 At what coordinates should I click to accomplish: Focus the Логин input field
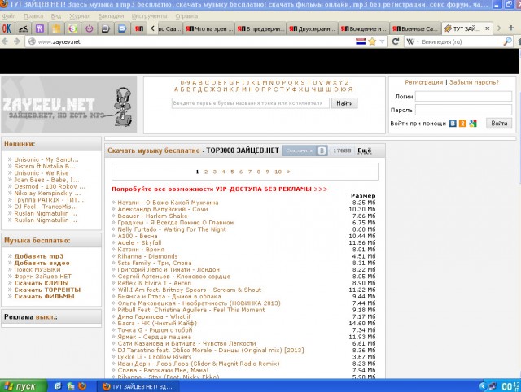(x=463, y=97)
